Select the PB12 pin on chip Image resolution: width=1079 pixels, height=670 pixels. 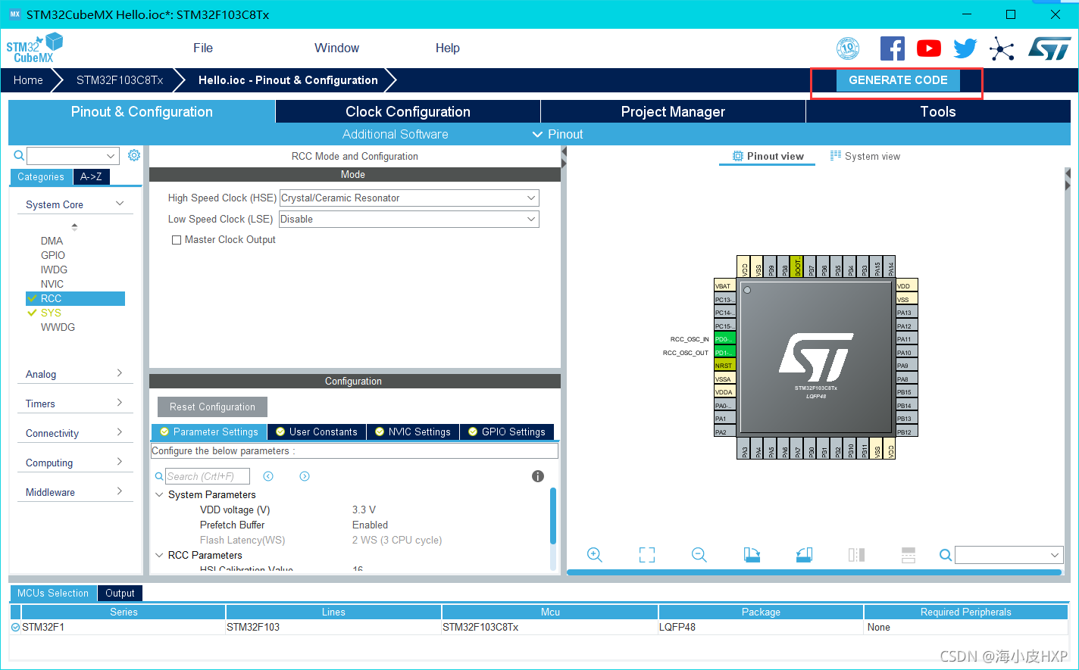pos(907,432)
